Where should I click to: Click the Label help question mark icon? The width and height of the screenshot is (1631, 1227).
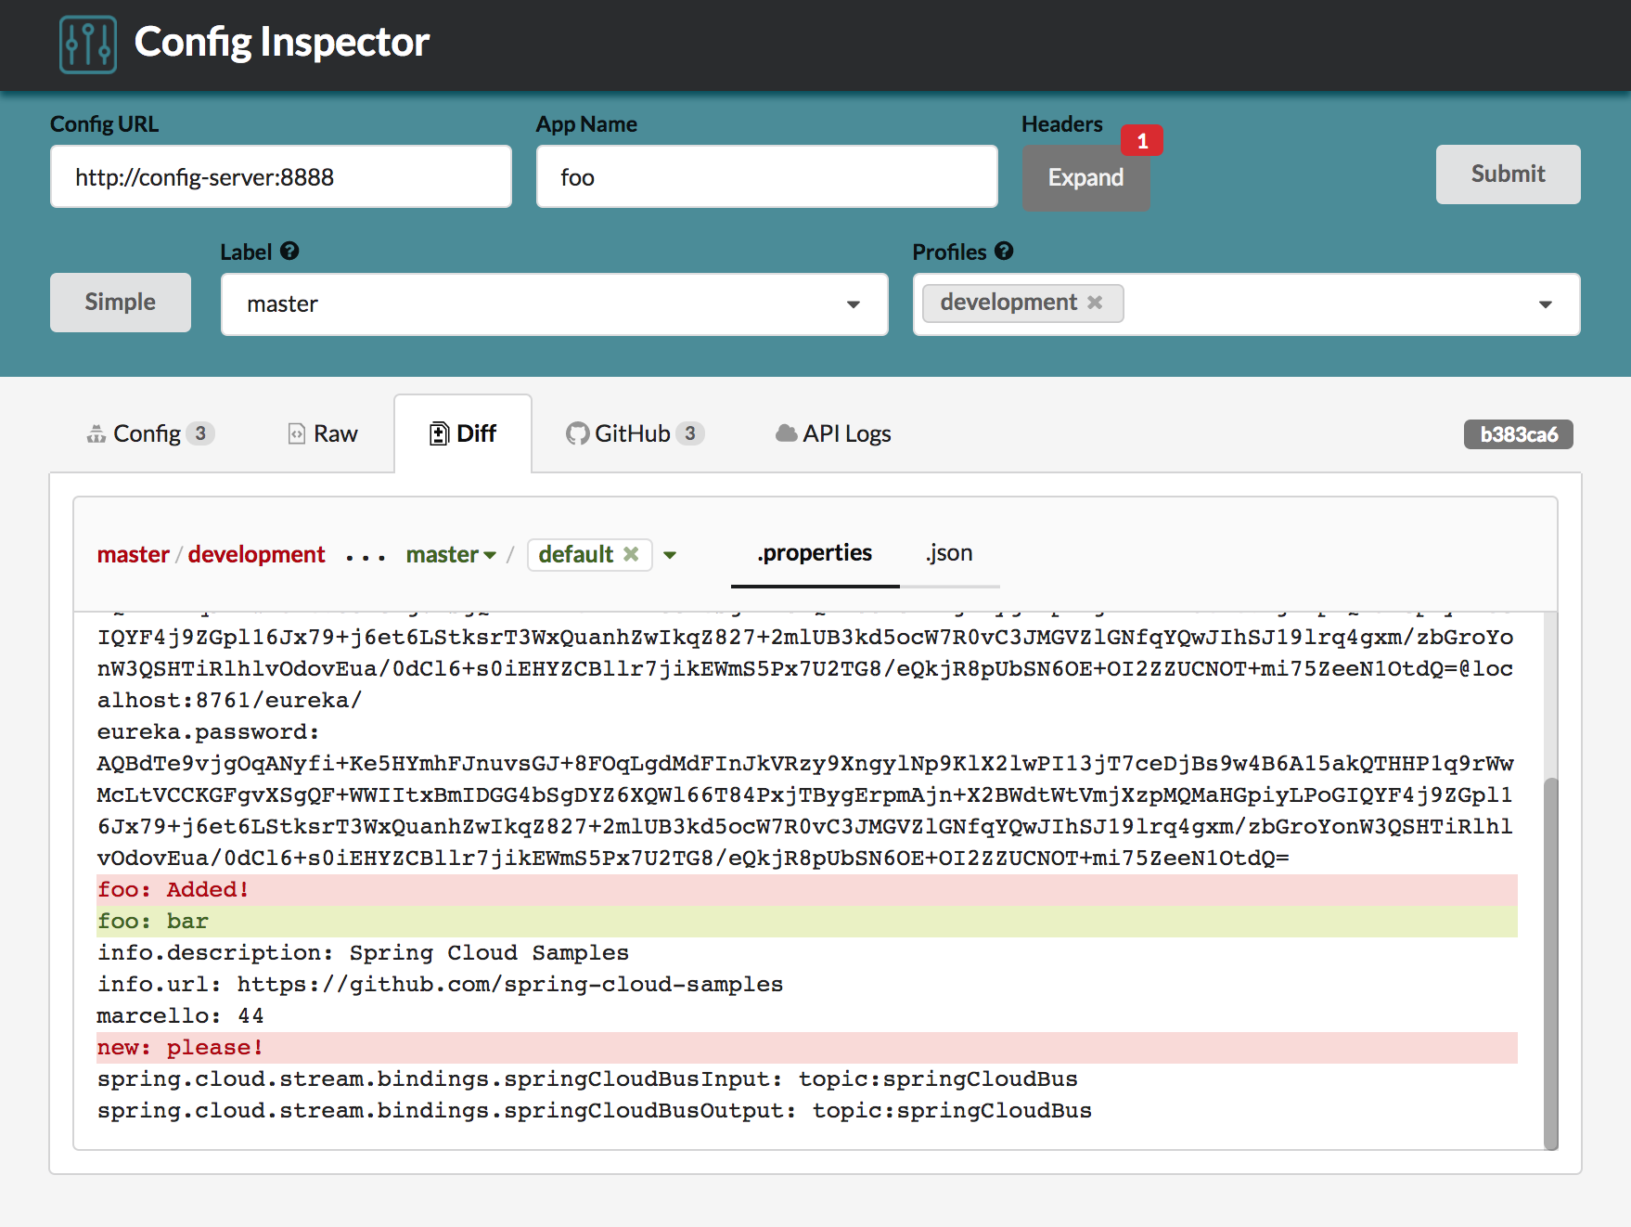[x=289, y=252]
